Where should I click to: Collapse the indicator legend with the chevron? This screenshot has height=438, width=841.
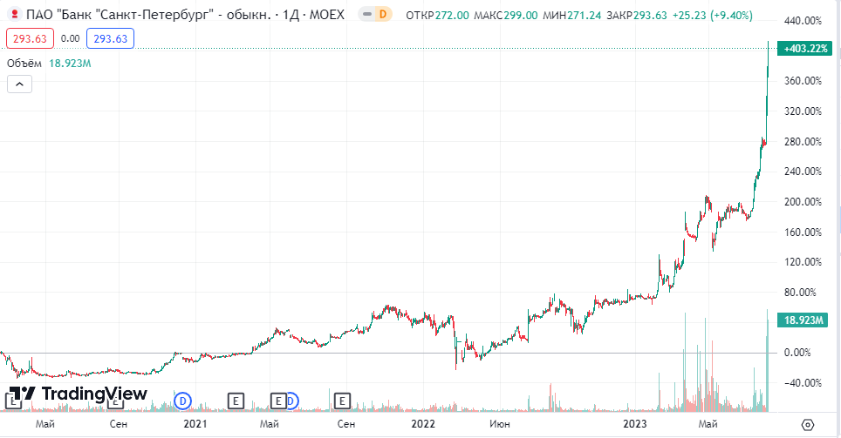pos(19,84)
